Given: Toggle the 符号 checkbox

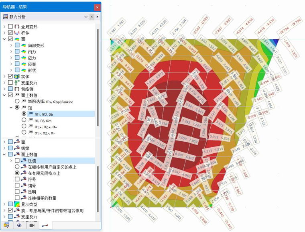Looking at the screenshot, I should coord(17,179).
